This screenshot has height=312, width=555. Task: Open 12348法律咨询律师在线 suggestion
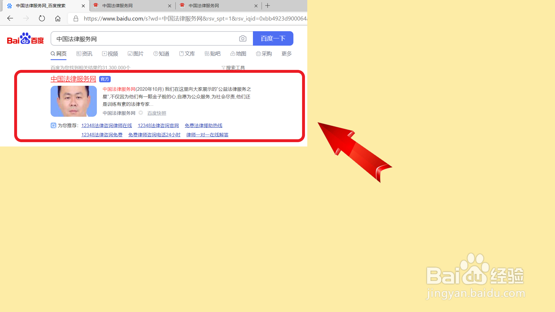(107, 125)
